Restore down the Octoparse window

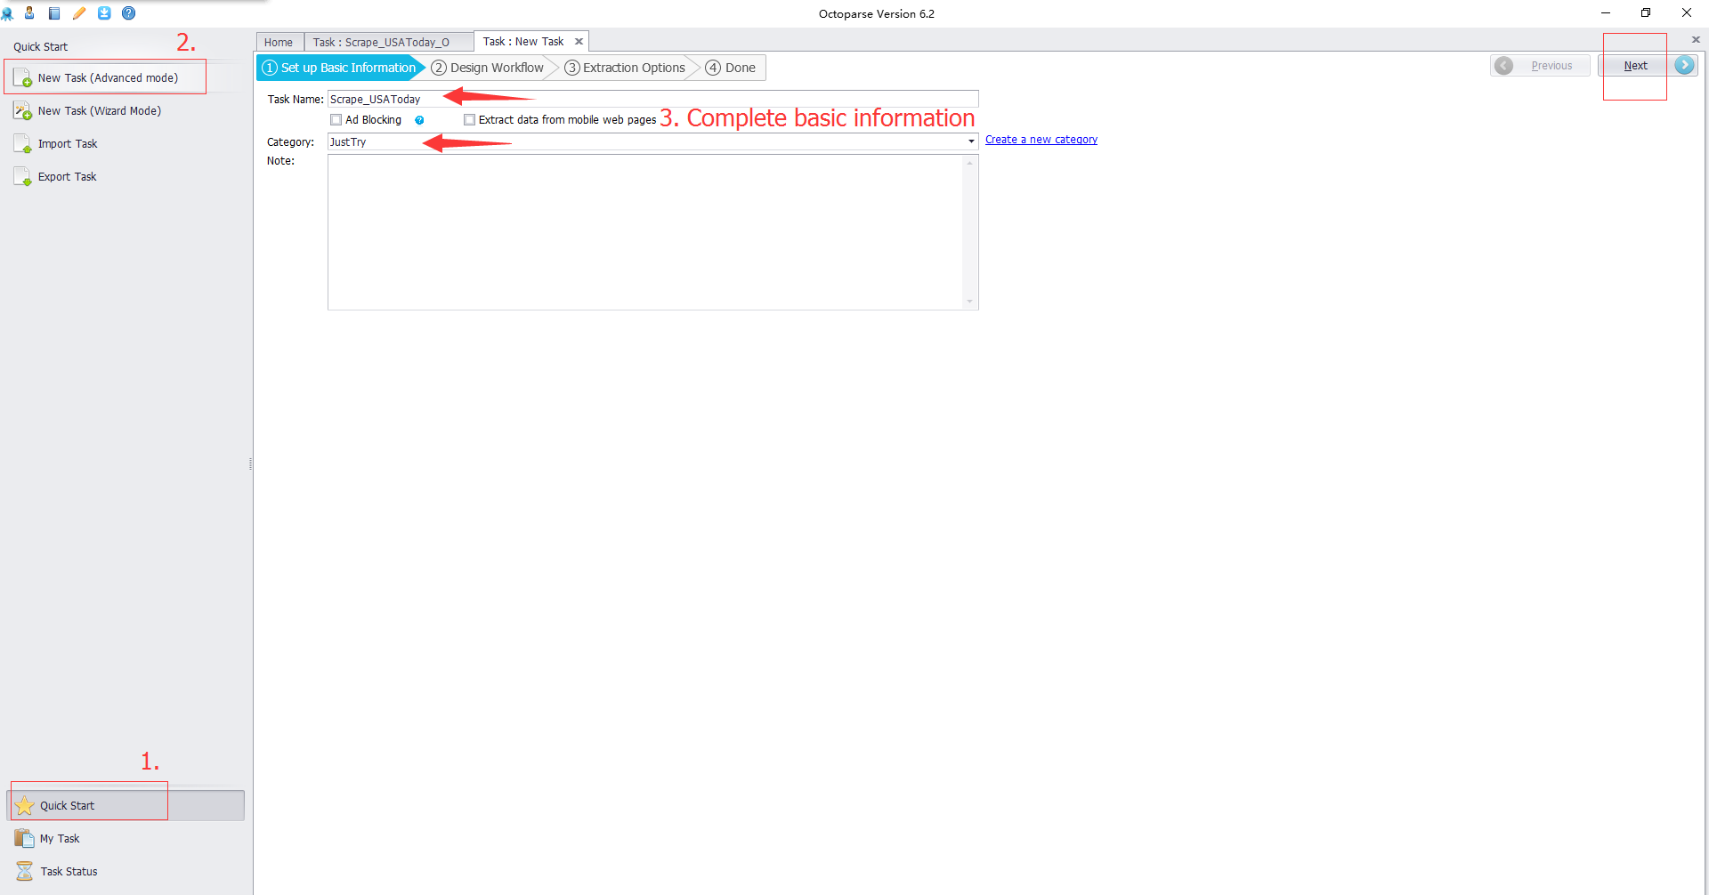(x=1646, y=13)
